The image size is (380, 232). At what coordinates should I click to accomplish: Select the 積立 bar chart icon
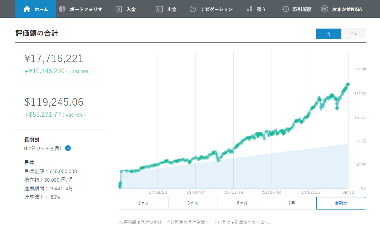coord(249,9)
